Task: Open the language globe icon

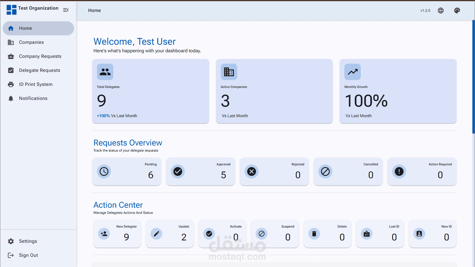Action: 441,11
